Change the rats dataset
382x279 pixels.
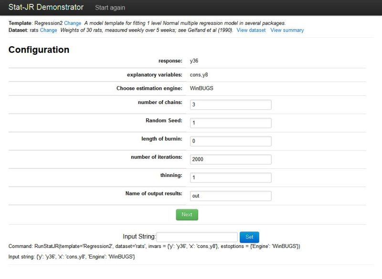coord(48,30)
